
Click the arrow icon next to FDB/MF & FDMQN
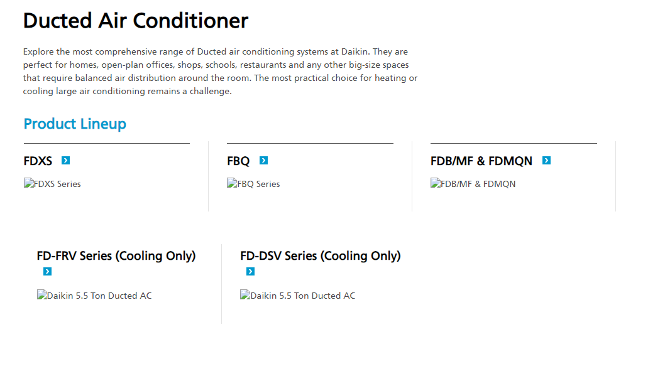[x=546, y=161]
